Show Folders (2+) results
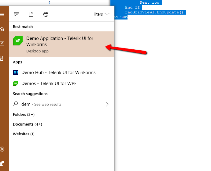Screen dimensions: 211x171 (24, 115)
